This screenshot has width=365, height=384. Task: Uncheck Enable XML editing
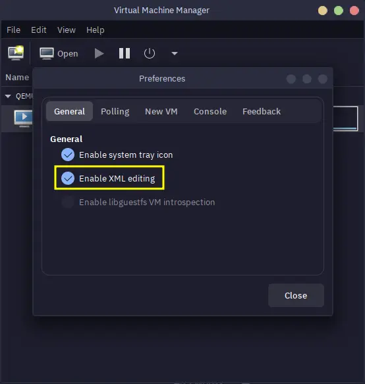pos(68,178)
